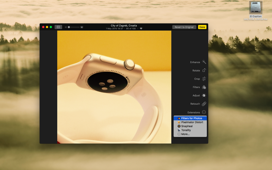The image size is (272, 170).
Task: Open the Adjust dial icon
Action: click(204, 96)
